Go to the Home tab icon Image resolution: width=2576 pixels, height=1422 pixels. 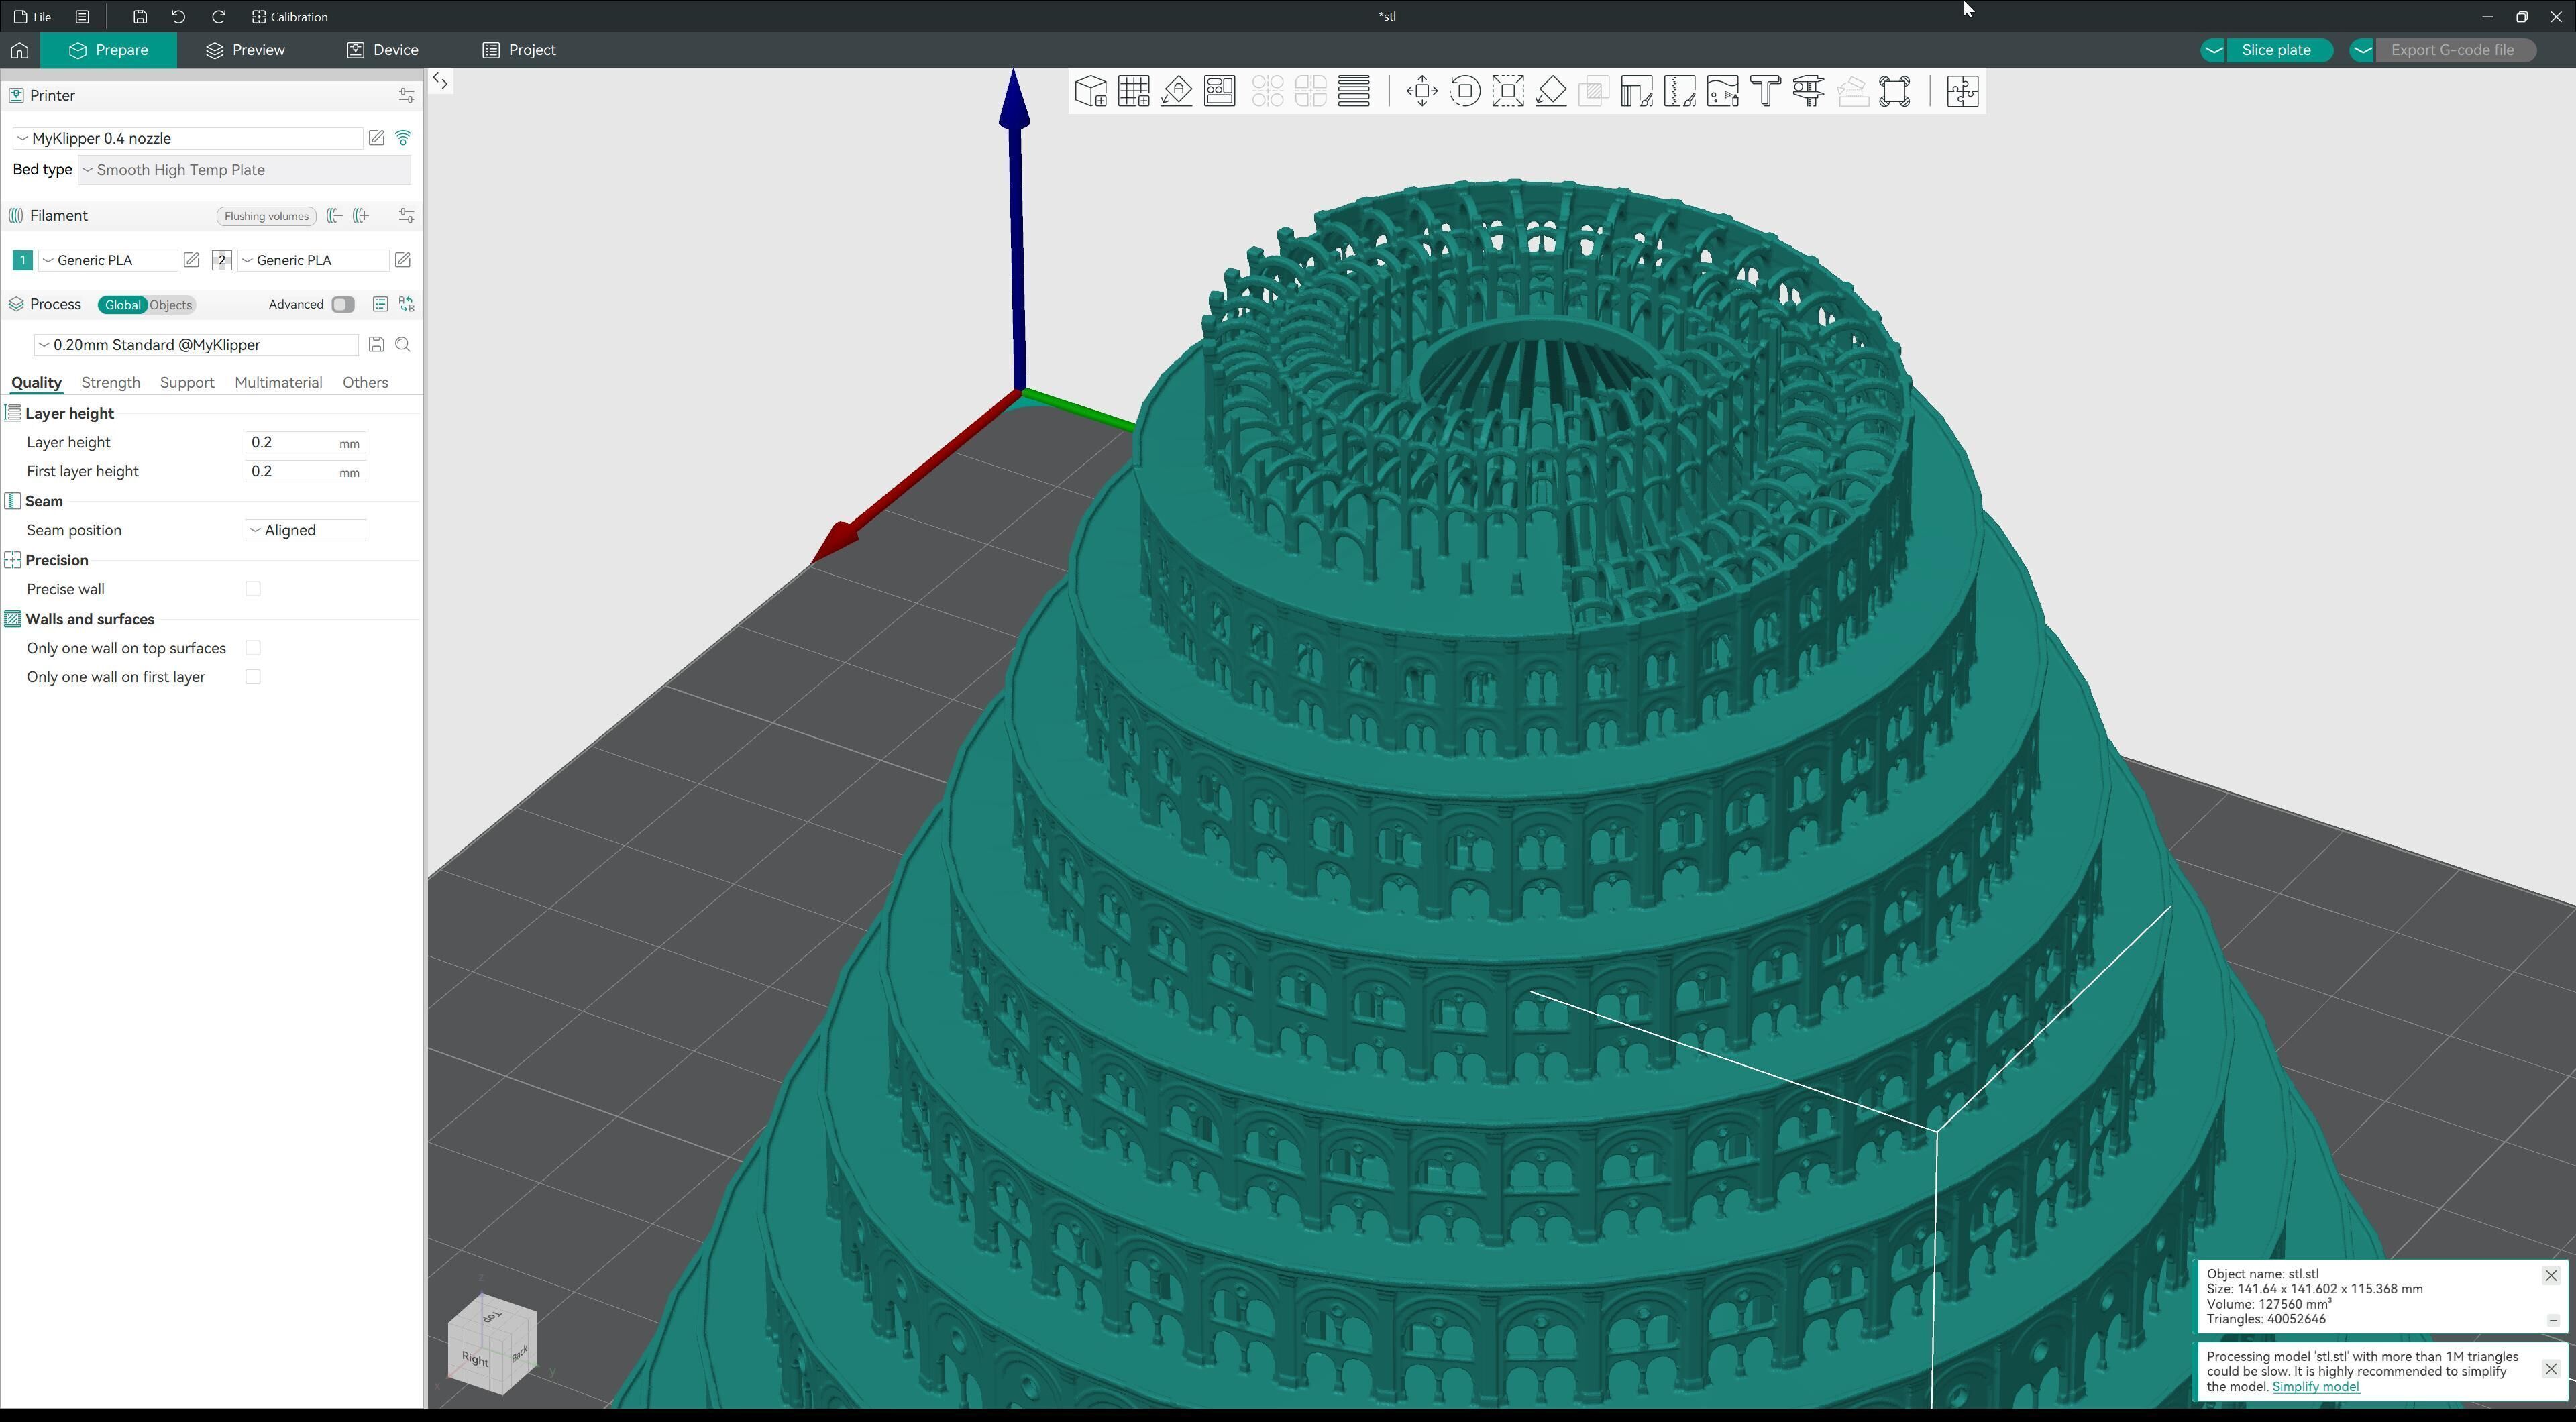pos(19,50)
